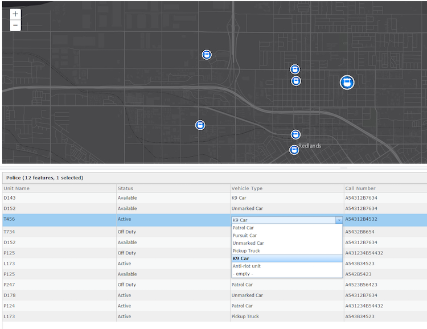This screenshot has height=329, width=427.
Task: Select the D143 unit row
Action: coord(57,198)
